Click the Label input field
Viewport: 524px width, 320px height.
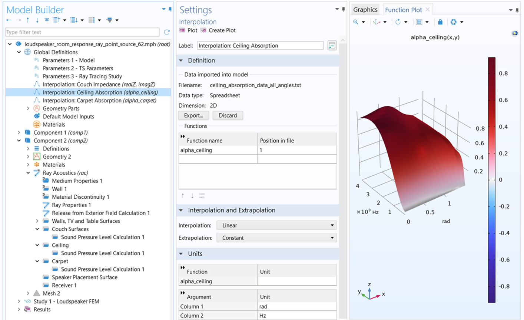260,46
